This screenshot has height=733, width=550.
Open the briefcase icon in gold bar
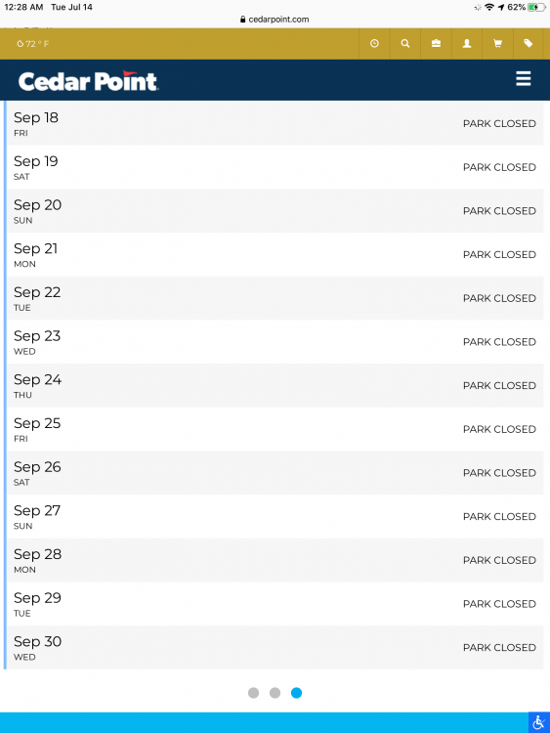coord(436,43)
